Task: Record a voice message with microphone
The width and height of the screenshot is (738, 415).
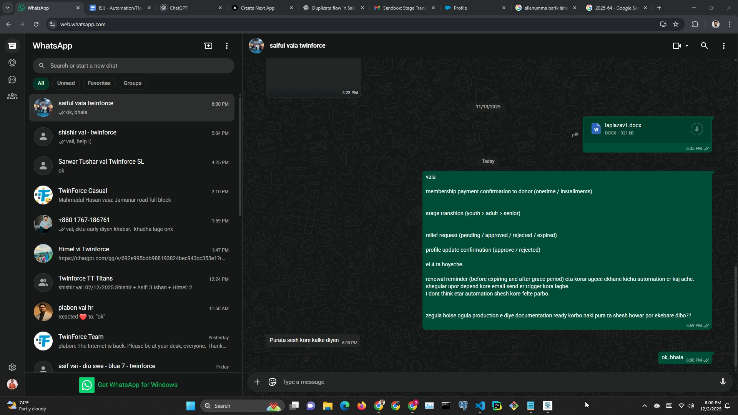Action: click(723, 382)
